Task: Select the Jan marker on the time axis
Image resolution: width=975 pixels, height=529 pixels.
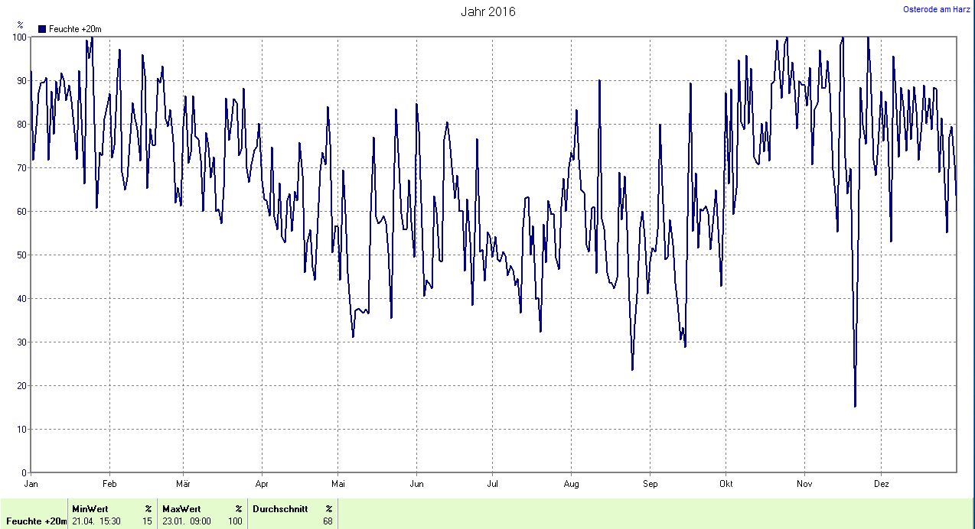Action: tap(31, 484)
